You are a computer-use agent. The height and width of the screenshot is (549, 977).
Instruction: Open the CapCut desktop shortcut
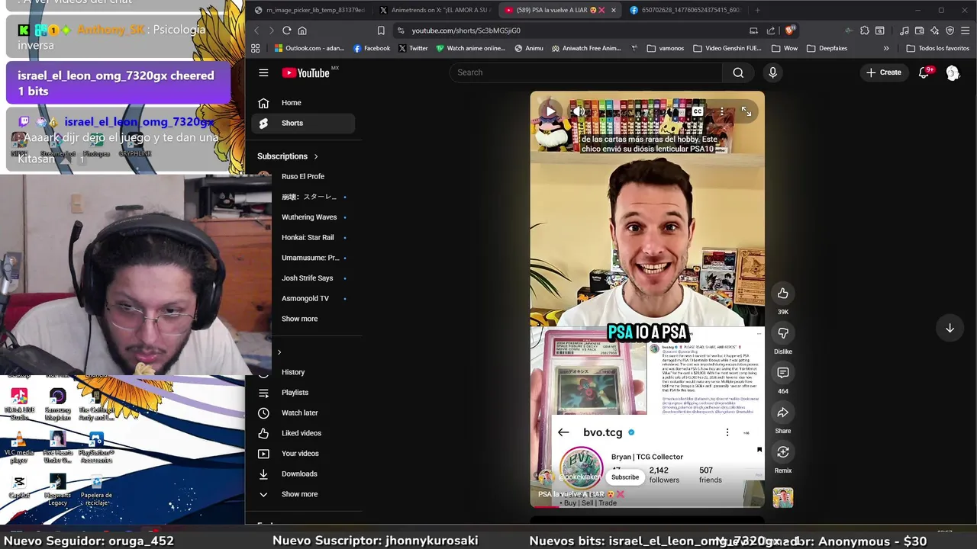(19, 486)
